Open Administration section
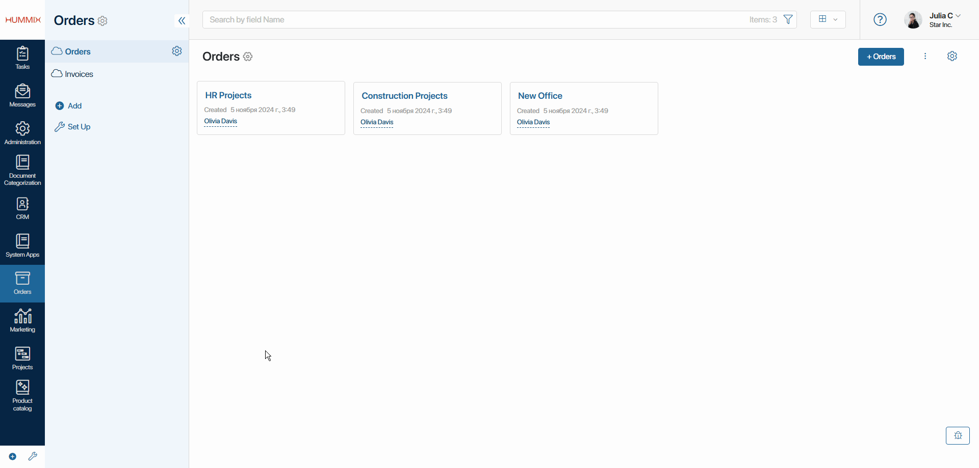Image resolution: width=979 pixels, height=468 pixels. click(x=22, y=133)
